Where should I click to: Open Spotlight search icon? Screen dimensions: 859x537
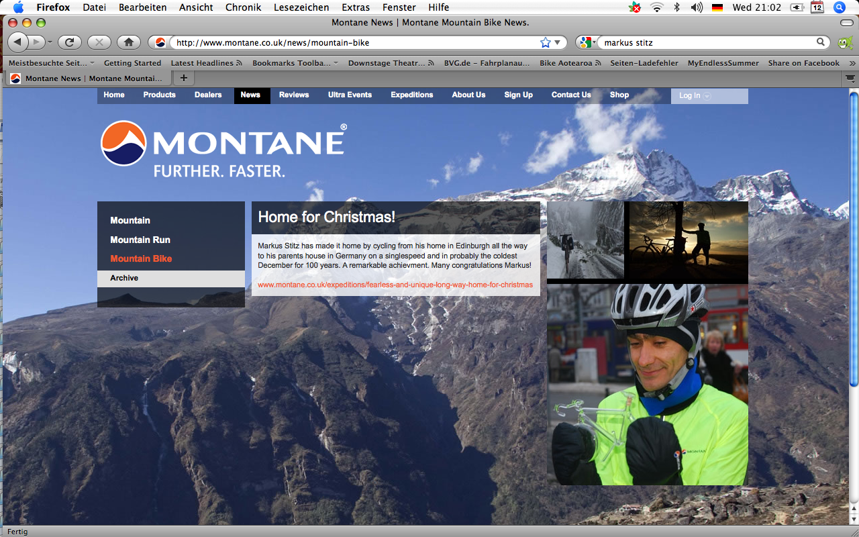[839, 7]
